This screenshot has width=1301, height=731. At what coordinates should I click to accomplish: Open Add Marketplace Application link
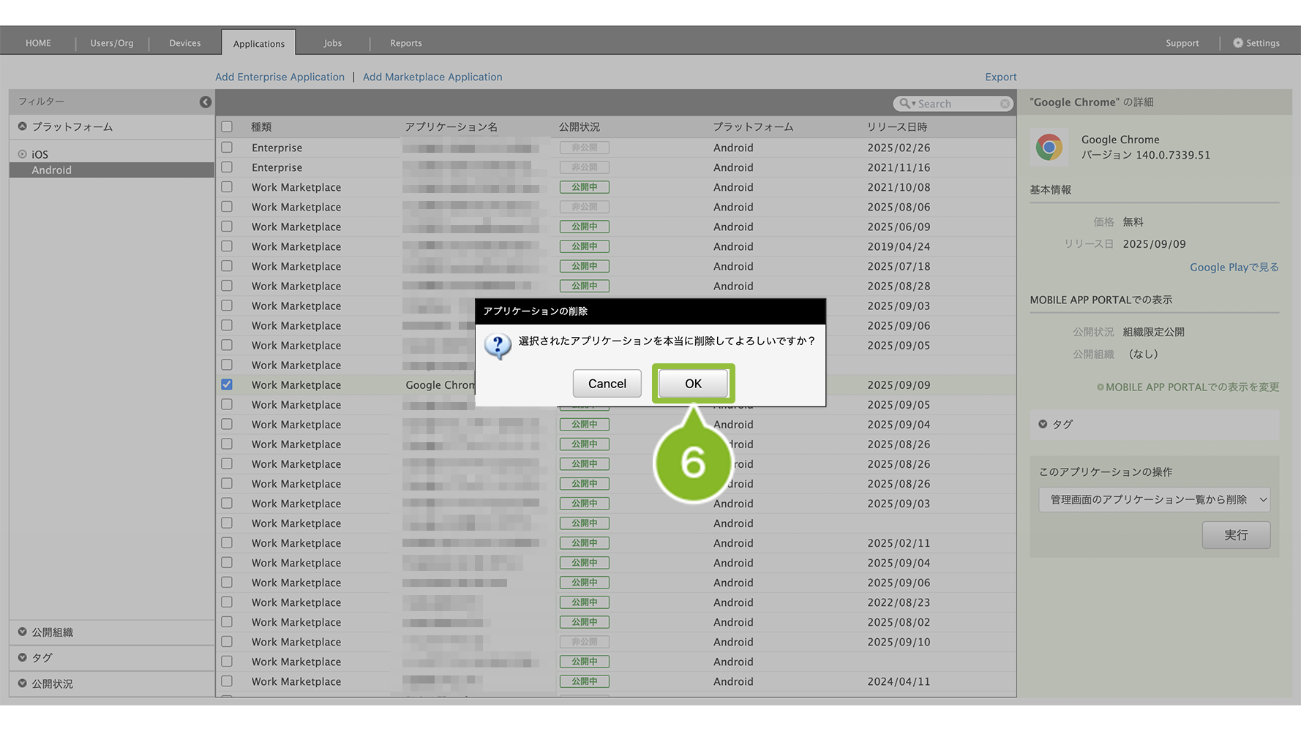432,77
